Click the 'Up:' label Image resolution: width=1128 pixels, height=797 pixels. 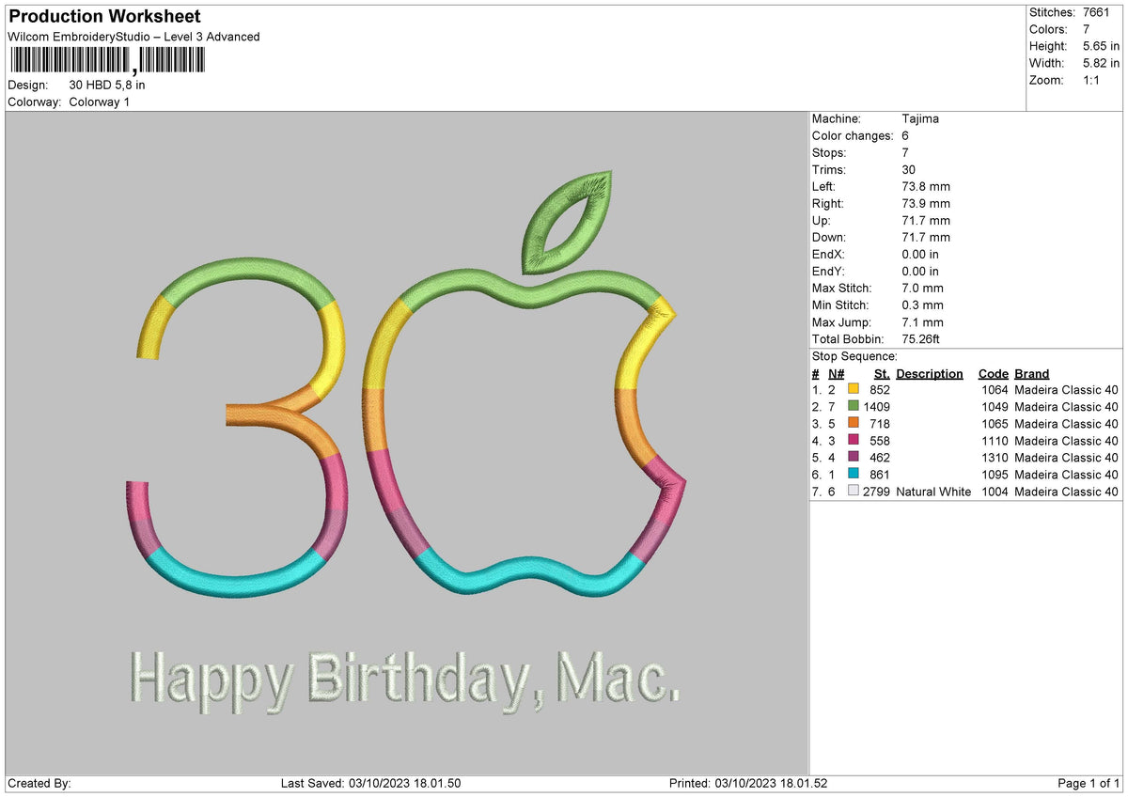point(822,221)
